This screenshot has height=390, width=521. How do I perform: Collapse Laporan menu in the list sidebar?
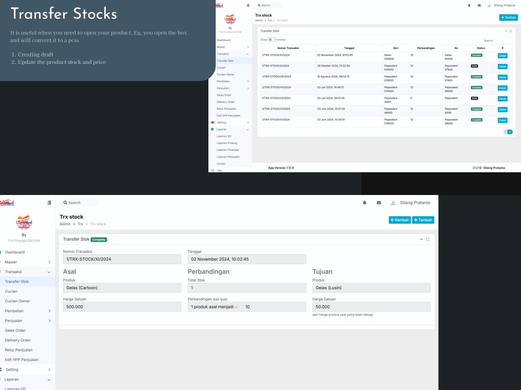coord(248,129)
